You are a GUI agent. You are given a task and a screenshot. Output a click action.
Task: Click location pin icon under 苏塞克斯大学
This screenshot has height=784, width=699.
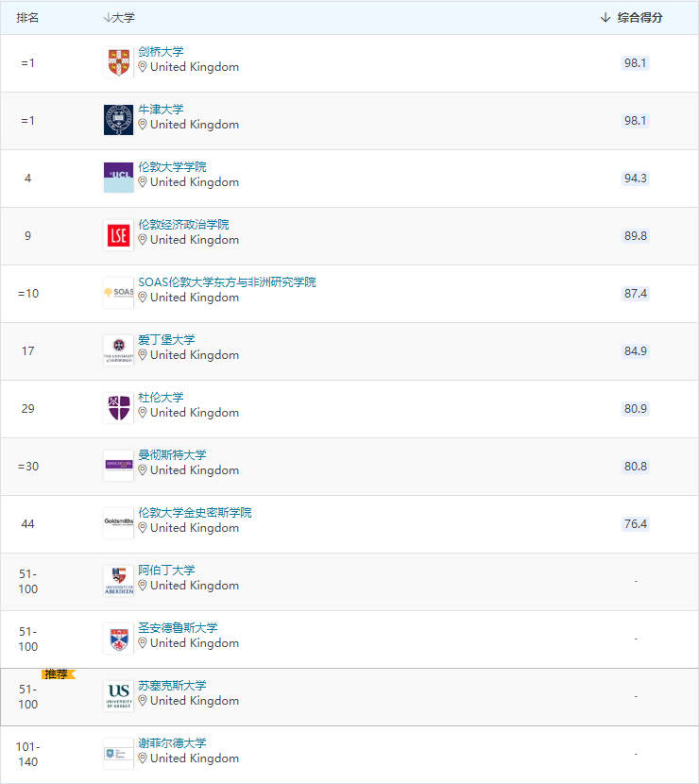pyautogui.click(x=143, y=701)
